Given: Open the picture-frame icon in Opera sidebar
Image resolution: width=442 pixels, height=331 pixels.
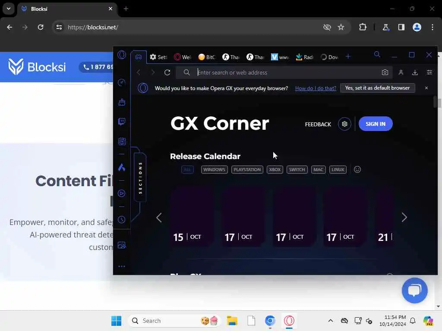Looking at the screenshot, I should [122, 245].
